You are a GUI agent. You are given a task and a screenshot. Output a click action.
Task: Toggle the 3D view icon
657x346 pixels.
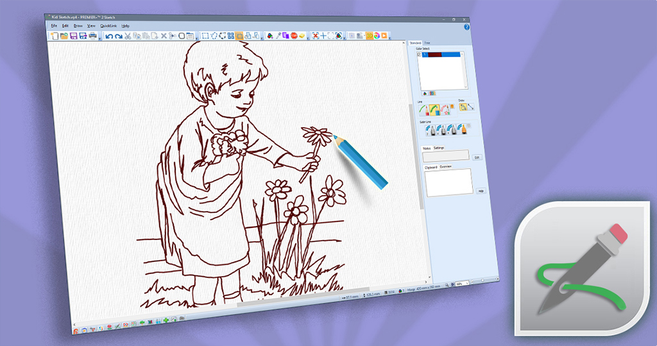[370, 36]
